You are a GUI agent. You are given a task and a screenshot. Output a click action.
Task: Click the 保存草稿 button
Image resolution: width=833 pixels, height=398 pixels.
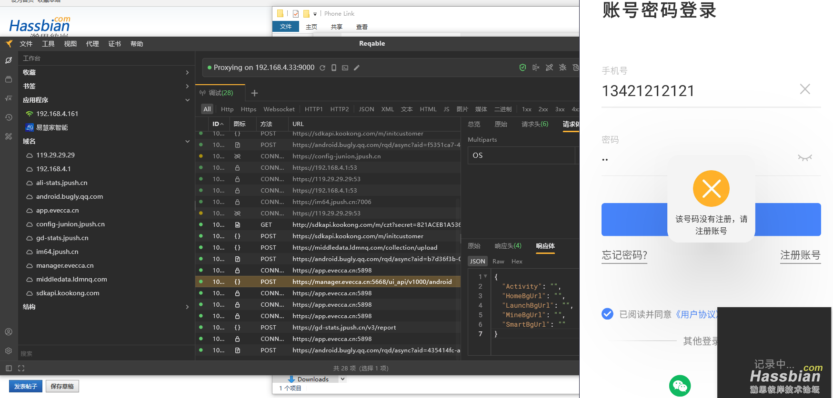(x=62, y=387)
